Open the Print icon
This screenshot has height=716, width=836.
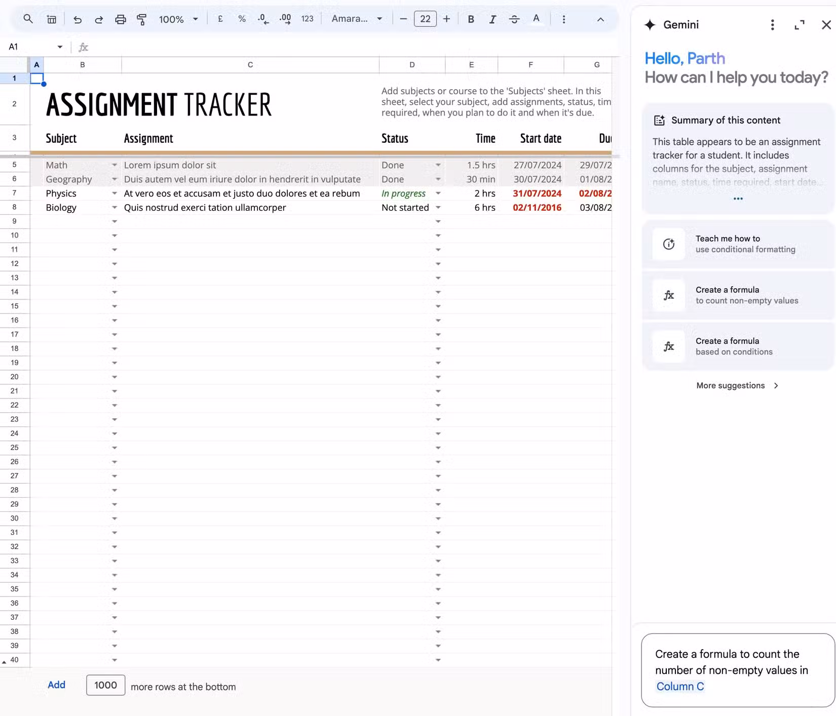pyautogui.click(x=121, y=19)
